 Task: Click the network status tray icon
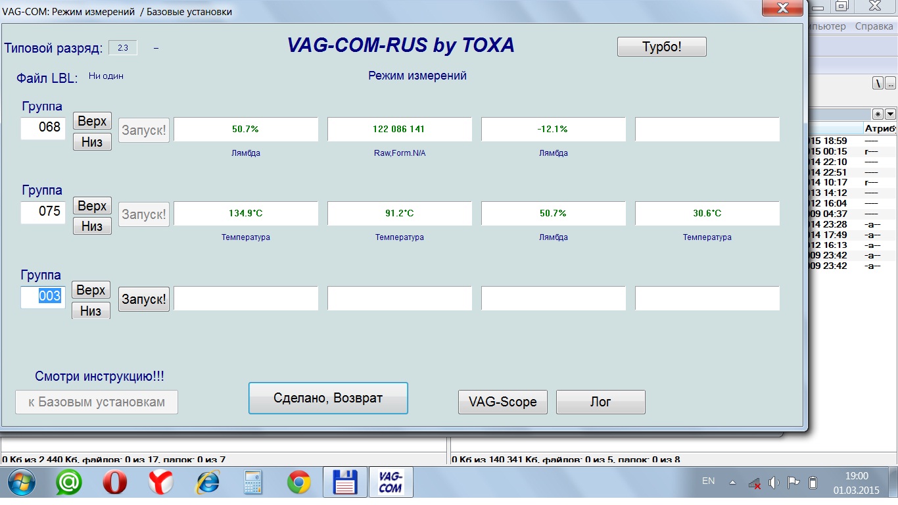pyautogui.click(x=755, y=483)
